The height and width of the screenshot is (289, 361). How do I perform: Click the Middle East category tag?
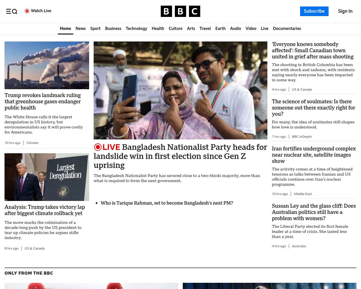(x=303, y=194)
